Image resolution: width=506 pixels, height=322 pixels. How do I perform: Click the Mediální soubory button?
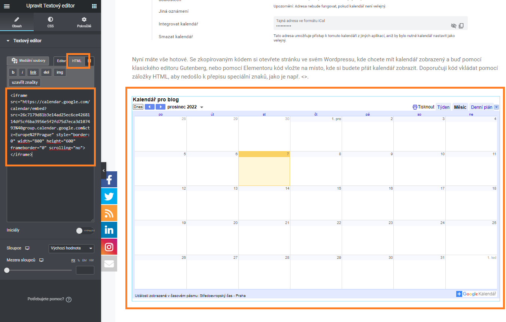(x=28, y=61)
